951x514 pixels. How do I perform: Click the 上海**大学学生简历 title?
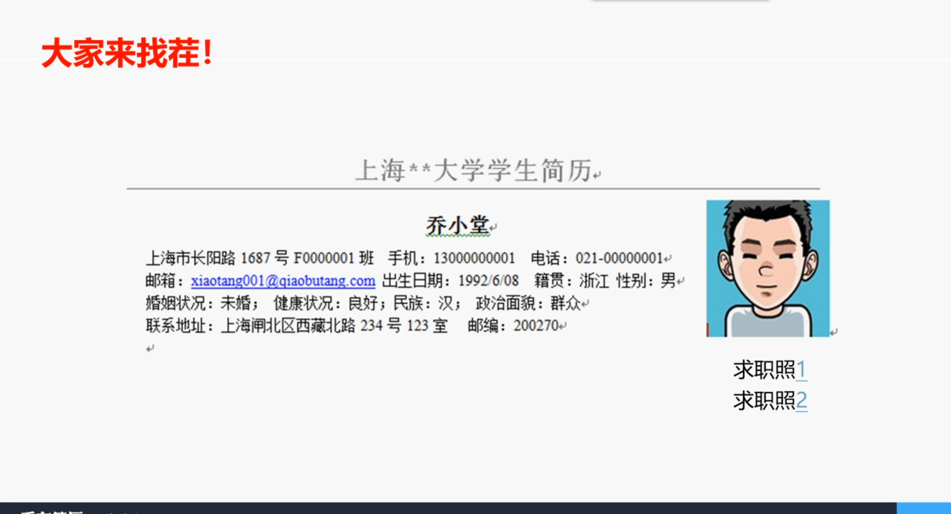tap(474, 171)
